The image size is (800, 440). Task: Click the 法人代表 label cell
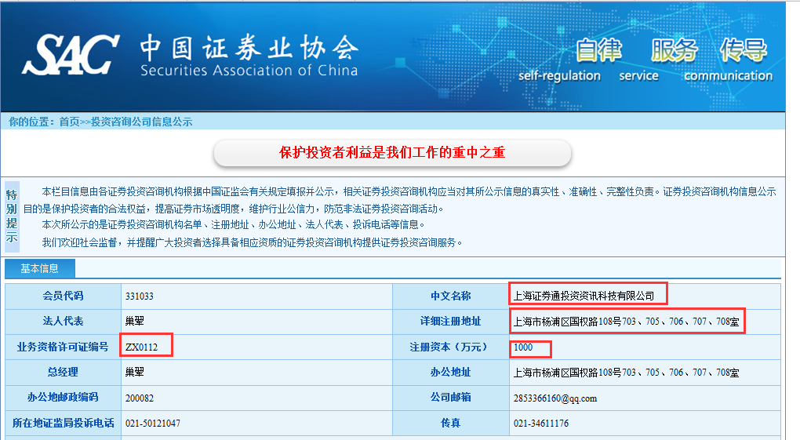(x=63, y=321)
